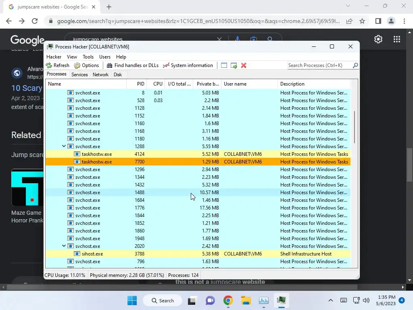Viewport: 413px width, 310px height.
Task: Click Chrome's reload page icon
Action: tap(35, 21)
